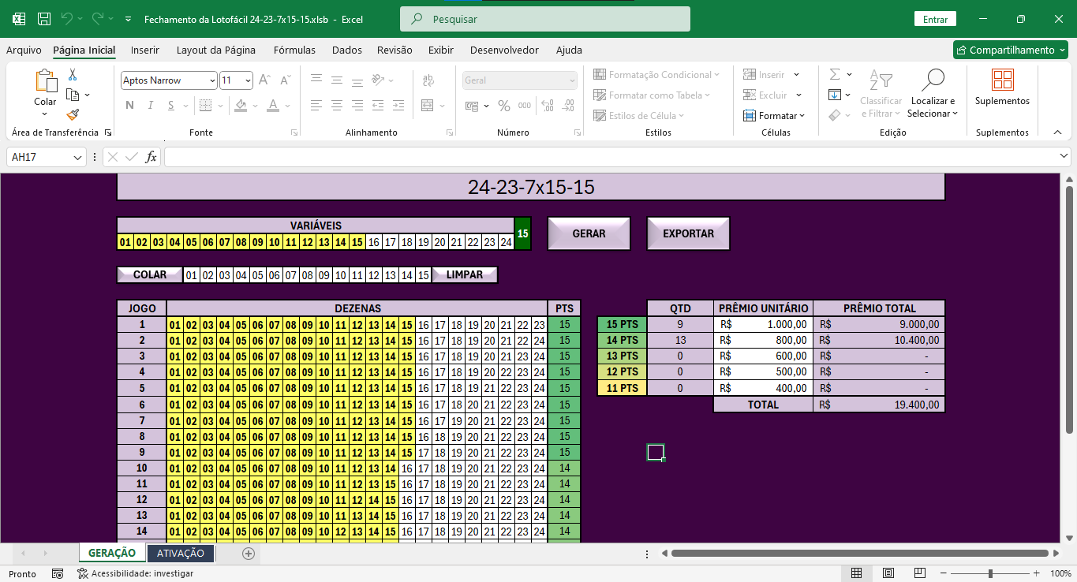Click the Copy icon in clipboard group
The height and width of the screenshot is (582, 1077).
pyautogui.click(x=73, y=95)
